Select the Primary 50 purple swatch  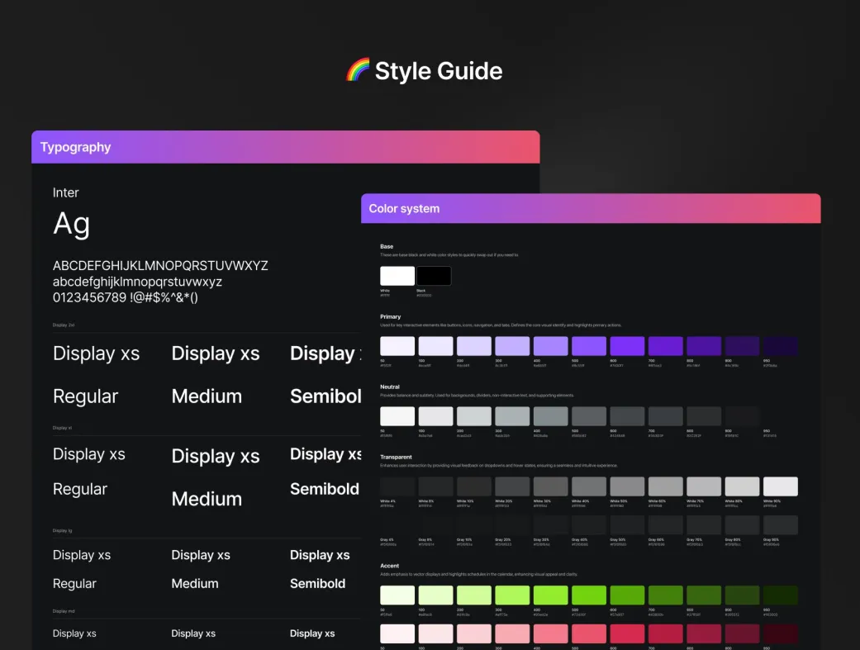397,346
